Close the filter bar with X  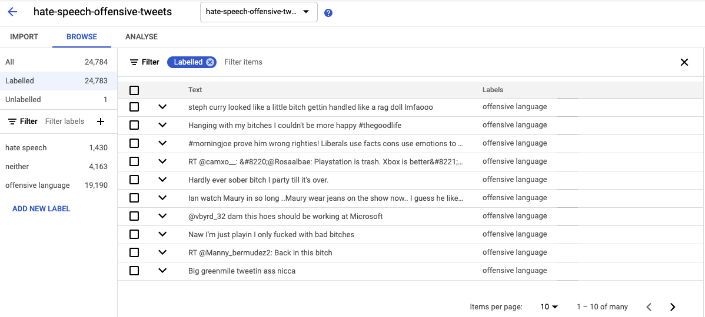[x=684, y=62]
